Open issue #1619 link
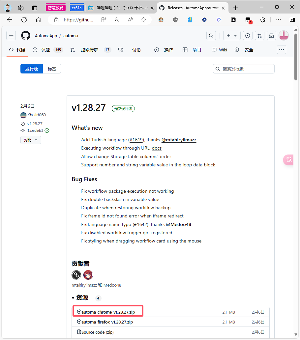 [136, 140]
